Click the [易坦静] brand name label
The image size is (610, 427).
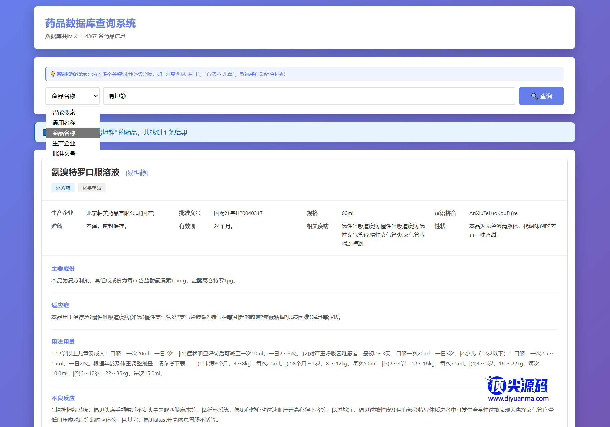(x=137, y=173)
